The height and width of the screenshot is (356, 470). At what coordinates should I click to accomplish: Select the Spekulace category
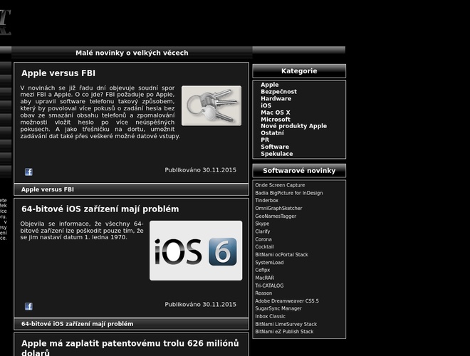click(276, 154)
